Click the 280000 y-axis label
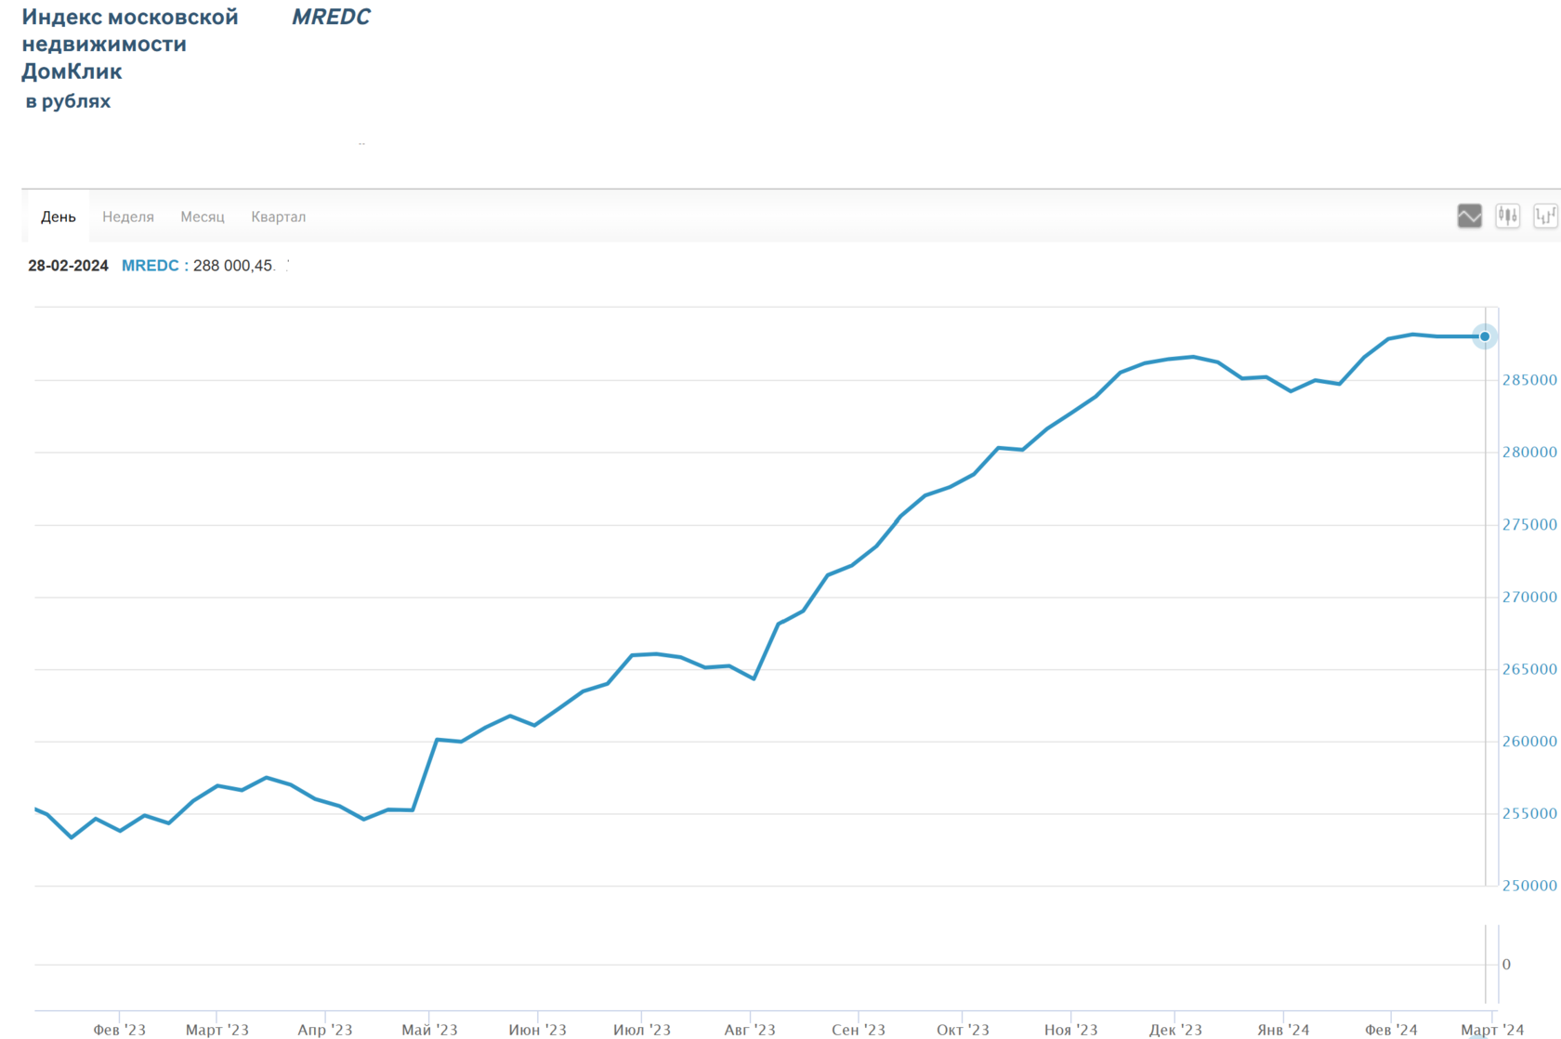The height and width of the screenshot is (1039, 1561). 1529,453
